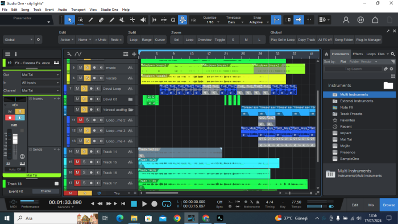The image size is (398, 224).
Task: Select the Paint pencil tool
Action: click(111, 20)
